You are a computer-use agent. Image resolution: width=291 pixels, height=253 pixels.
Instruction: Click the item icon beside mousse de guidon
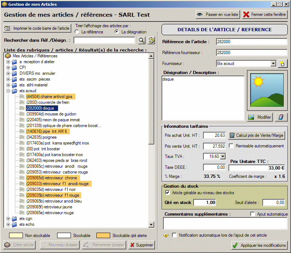[x=22, y=114]
